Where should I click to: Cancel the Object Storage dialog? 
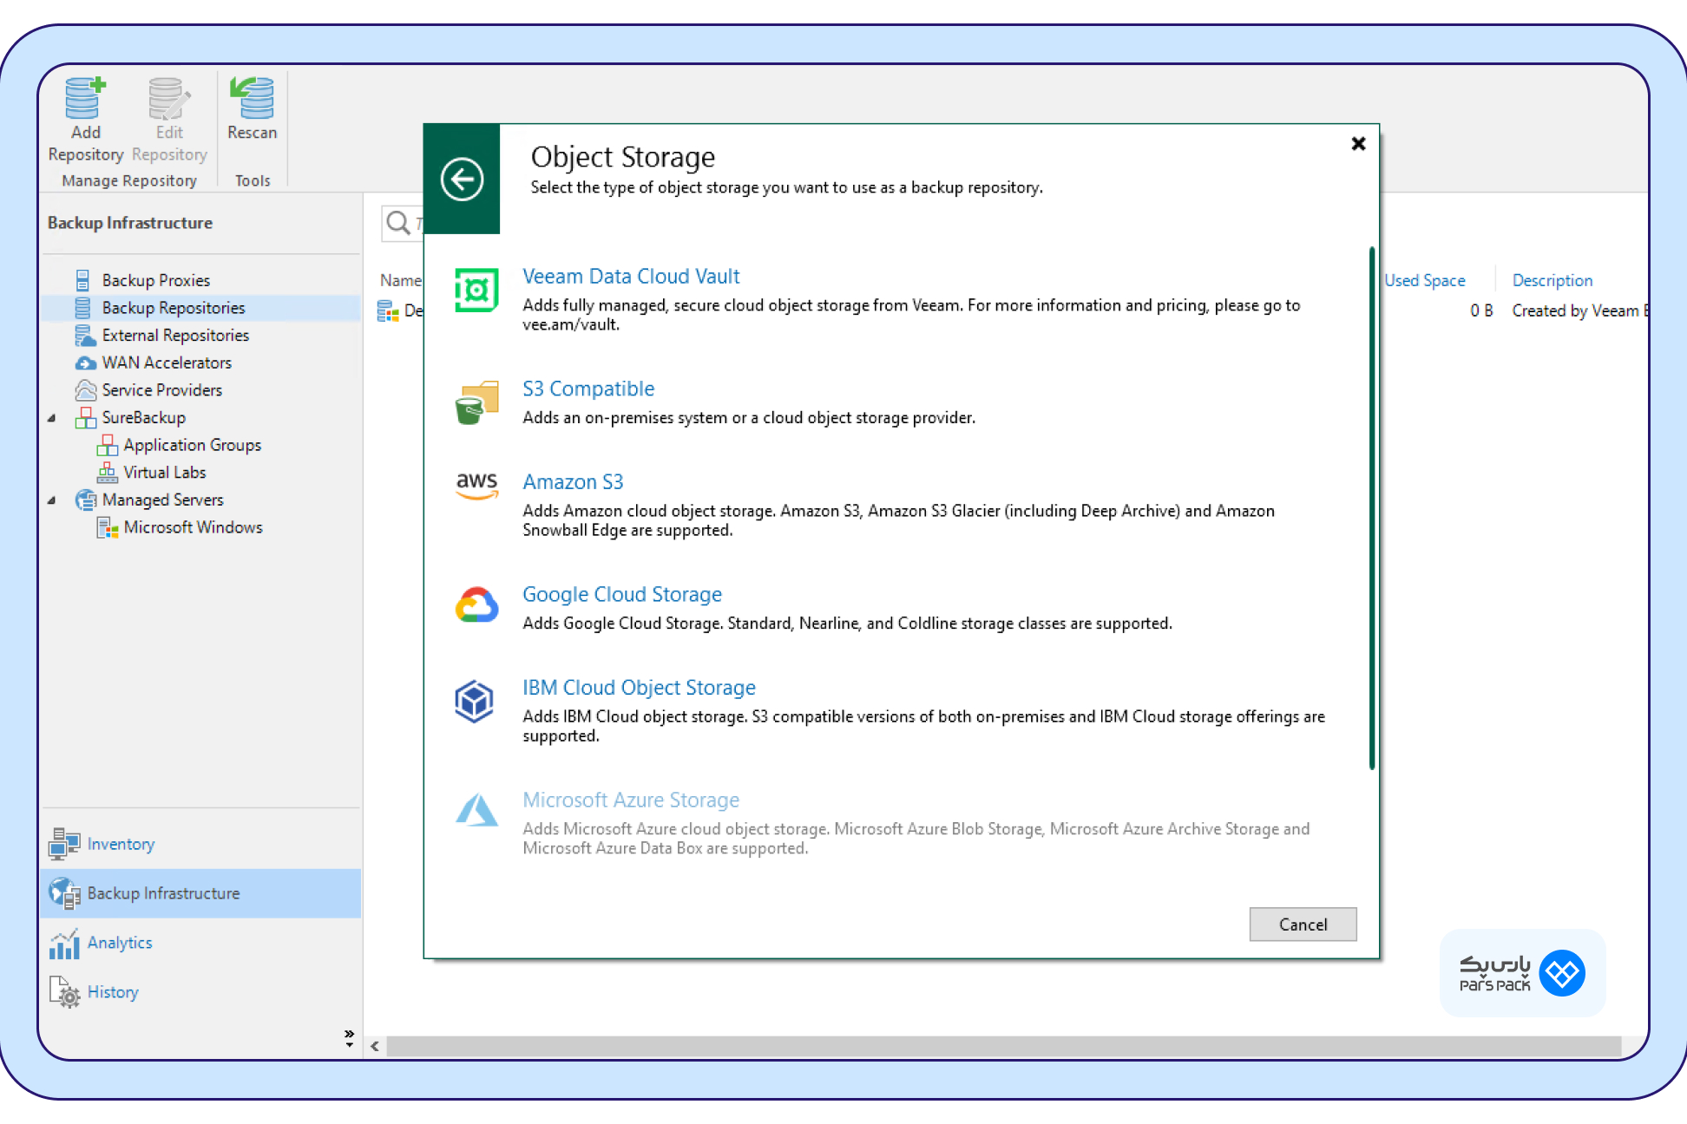click(x=1303, y=925)
